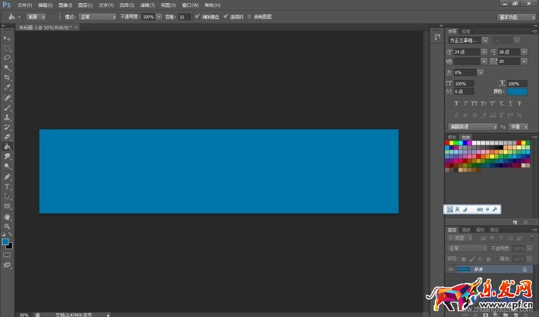Enable the 所有图层 all layers checkbox
Screen dimensions: 539x317
(x=249, y=17)
